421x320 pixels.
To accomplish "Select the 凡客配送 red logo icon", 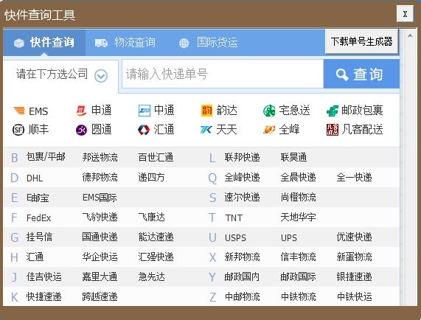I will [x=333, y=130].
